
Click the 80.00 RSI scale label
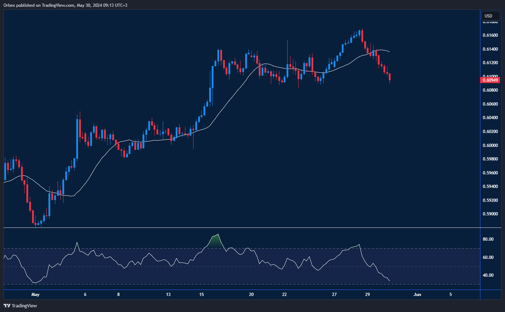[x=488, y=239]
